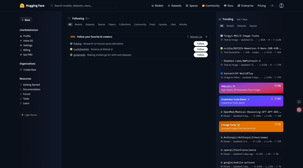
Task: Click the Anthropic dataset icon
Action: [x=222, y=137]
